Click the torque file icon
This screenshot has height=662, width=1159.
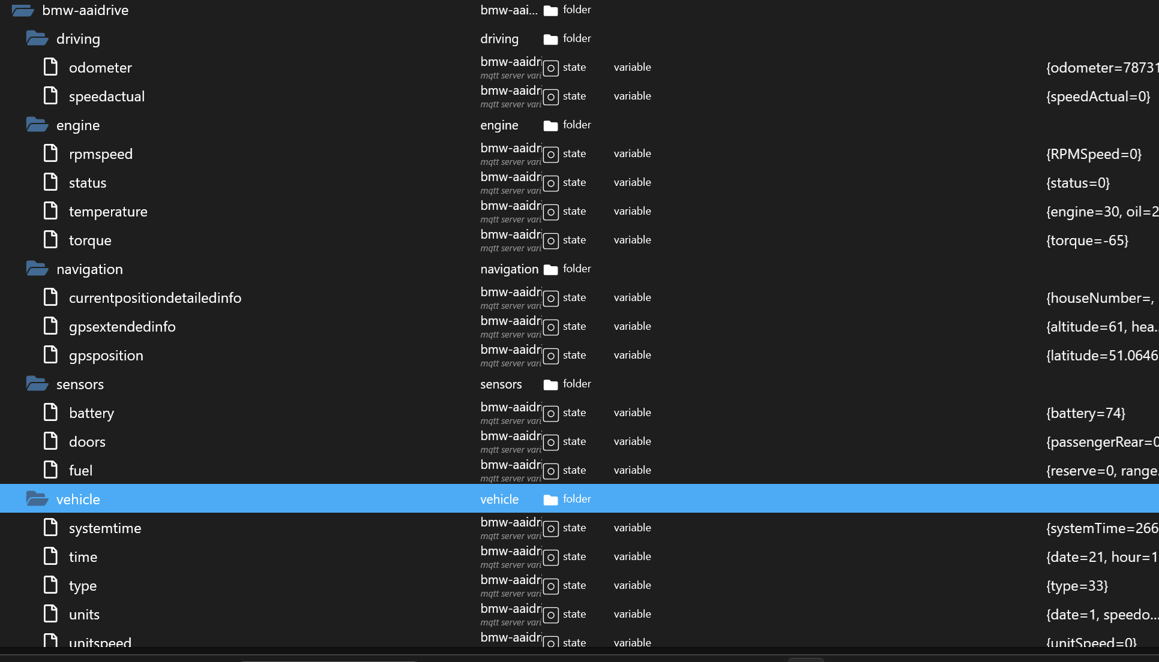point(51,239)
